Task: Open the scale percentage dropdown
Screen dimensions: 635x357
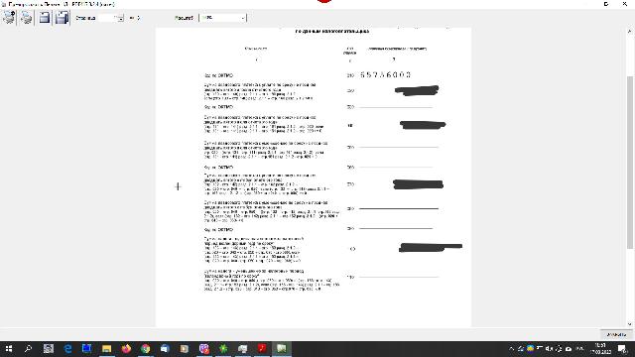Action: [222, 18]
